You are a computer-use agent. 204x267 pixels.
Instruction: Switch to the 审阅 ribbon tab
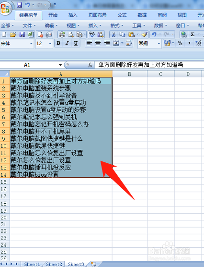point(162,15)
